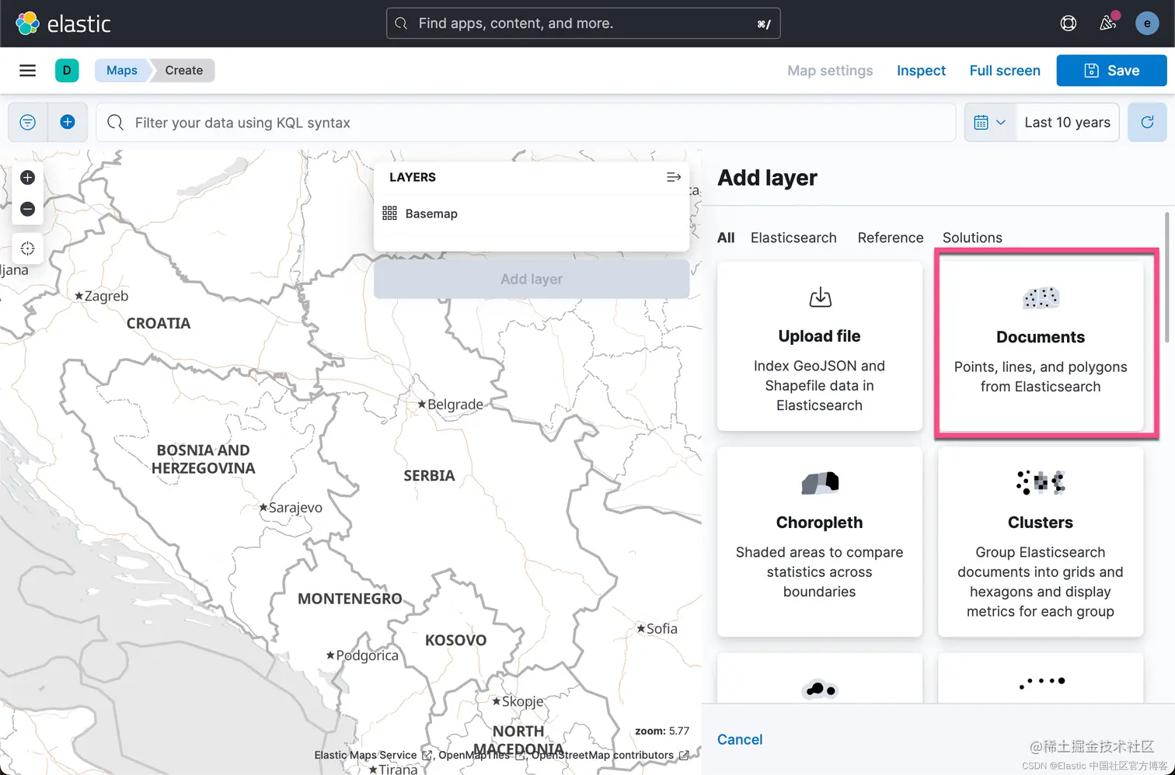Select the Reference tab
This screenshot has height=775, width=1175.
(x=891, y=238)
